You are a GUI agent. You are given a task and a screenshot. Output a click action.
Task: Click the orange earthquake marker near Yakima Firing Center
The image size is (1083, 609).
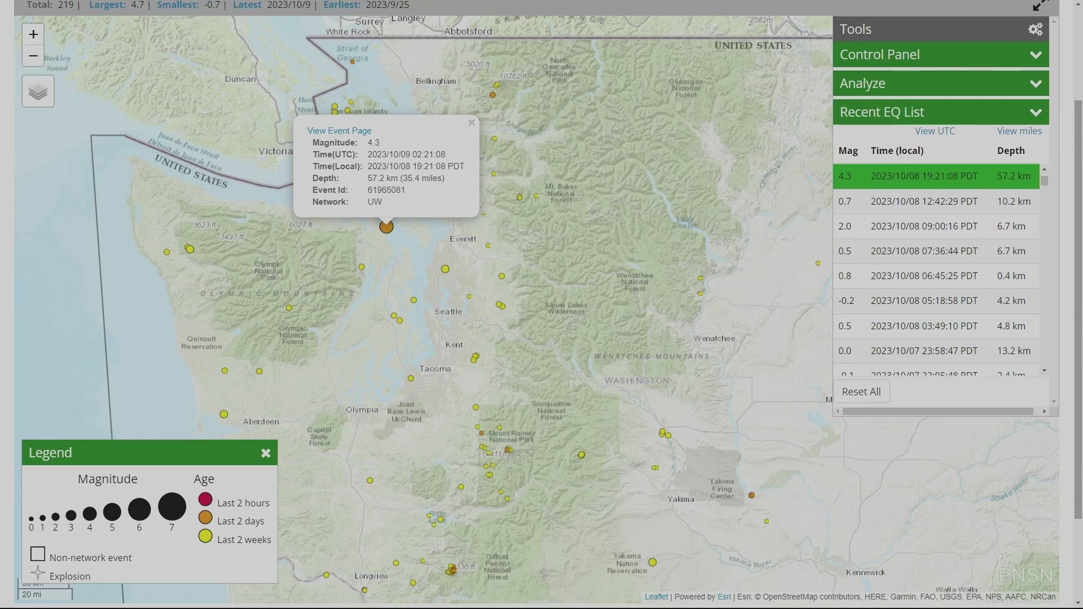[x=751, y=495]
